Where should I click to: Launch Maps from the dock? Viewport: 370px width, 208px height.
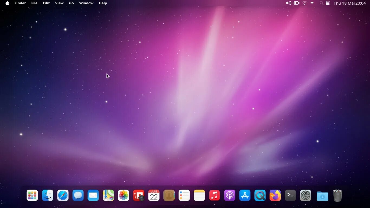coord(108,195)
